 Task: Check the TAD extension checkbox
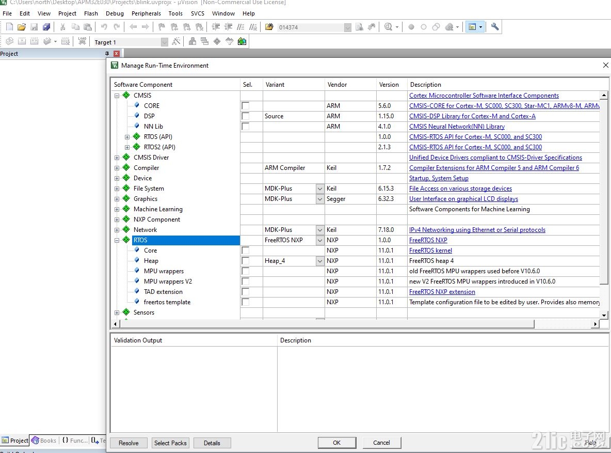pos(246,292)
